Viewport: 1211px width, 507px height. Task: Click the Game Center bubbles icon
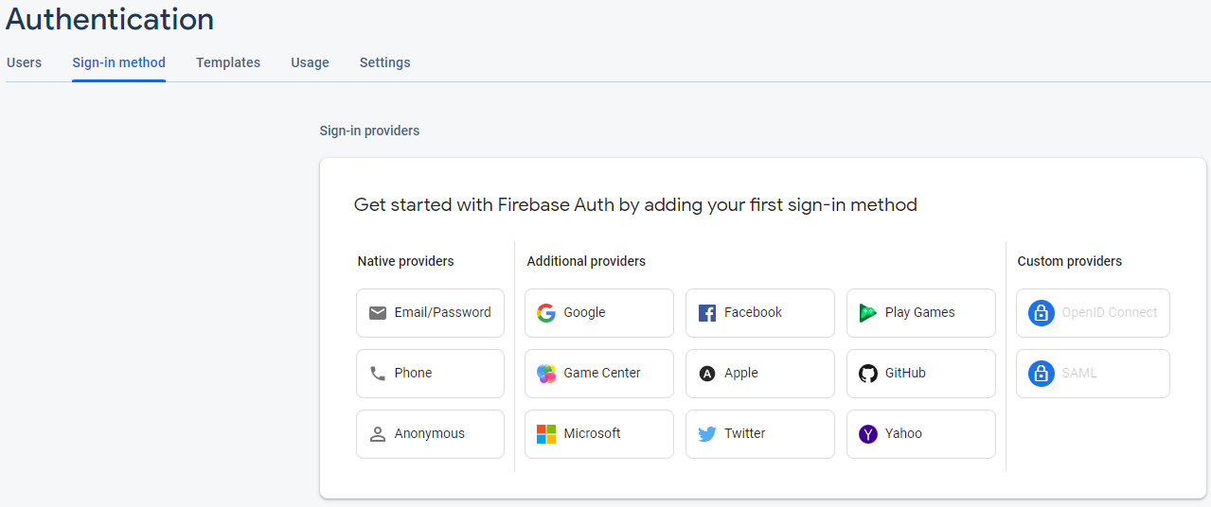click(546, 374)
